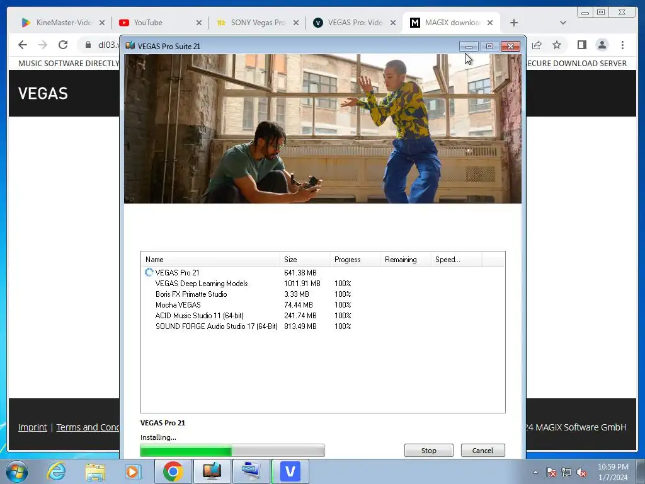The image size is (645, 484).
Task: Open the monitor app in taskbar
Action: (212, 471)
